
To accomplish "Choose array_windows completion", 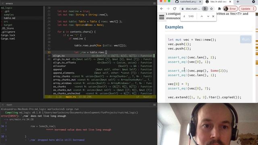I will tap(102, 83).
